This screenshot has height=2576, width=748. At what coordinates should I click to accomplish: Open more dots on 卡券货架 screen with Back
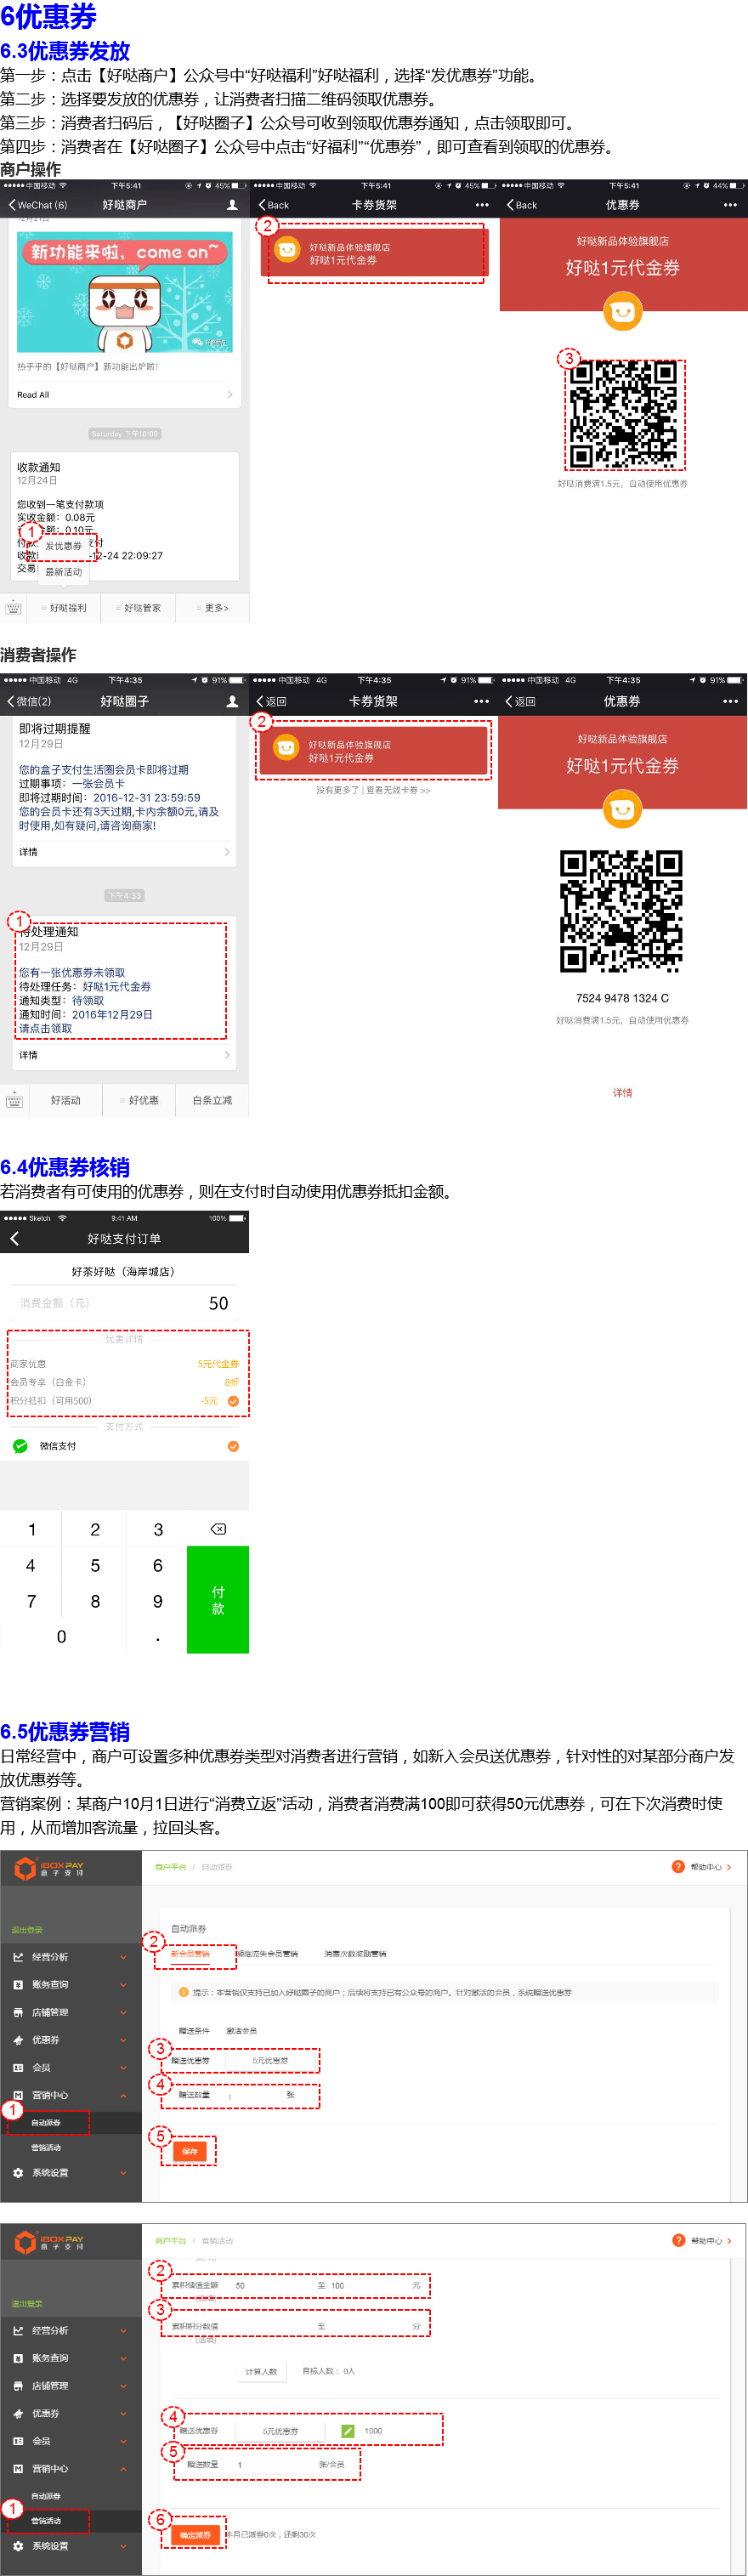pos(482,205)
